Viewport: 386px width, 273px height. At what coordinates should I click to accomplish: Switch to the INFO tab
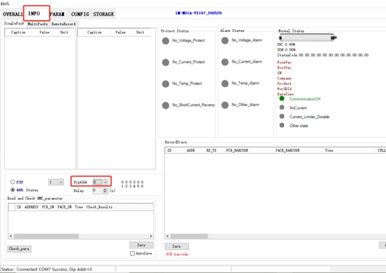(x=36, y=14)
